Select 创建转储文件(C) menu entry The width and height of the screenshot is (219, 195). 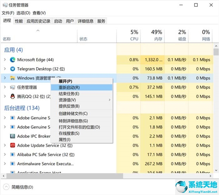(x=82, y=114)
